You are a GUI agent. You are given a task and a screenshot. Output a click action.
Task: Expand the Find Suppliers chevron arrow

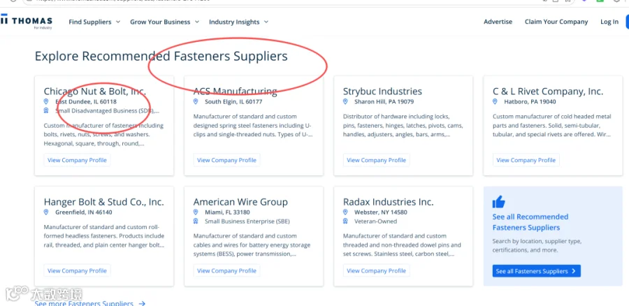(118, 22)
